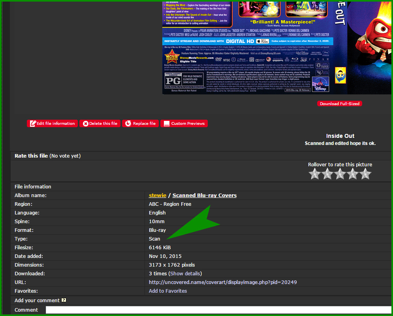Click the Inside Out file title
The image size is (393, 316).
coord(340,136)
